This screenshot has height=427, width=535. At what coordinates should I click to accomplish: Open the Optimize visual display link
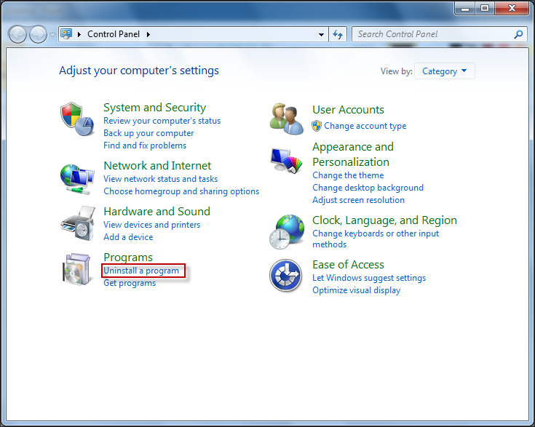(x=356, y=290)
